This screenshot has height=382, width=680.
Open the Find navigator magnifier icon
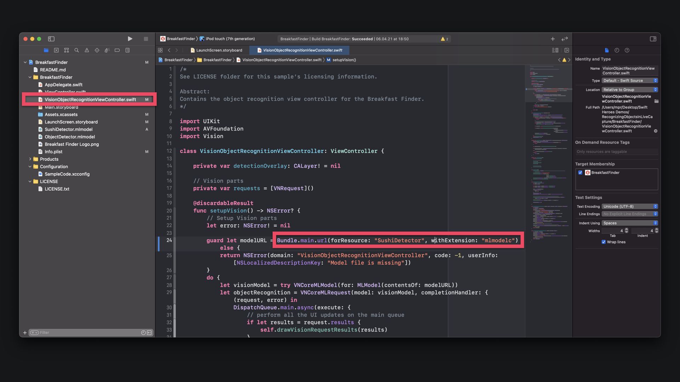coord(76,50)
